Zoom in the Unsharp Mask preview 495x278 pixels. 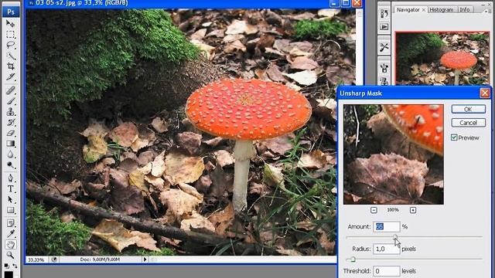[413, 210]
